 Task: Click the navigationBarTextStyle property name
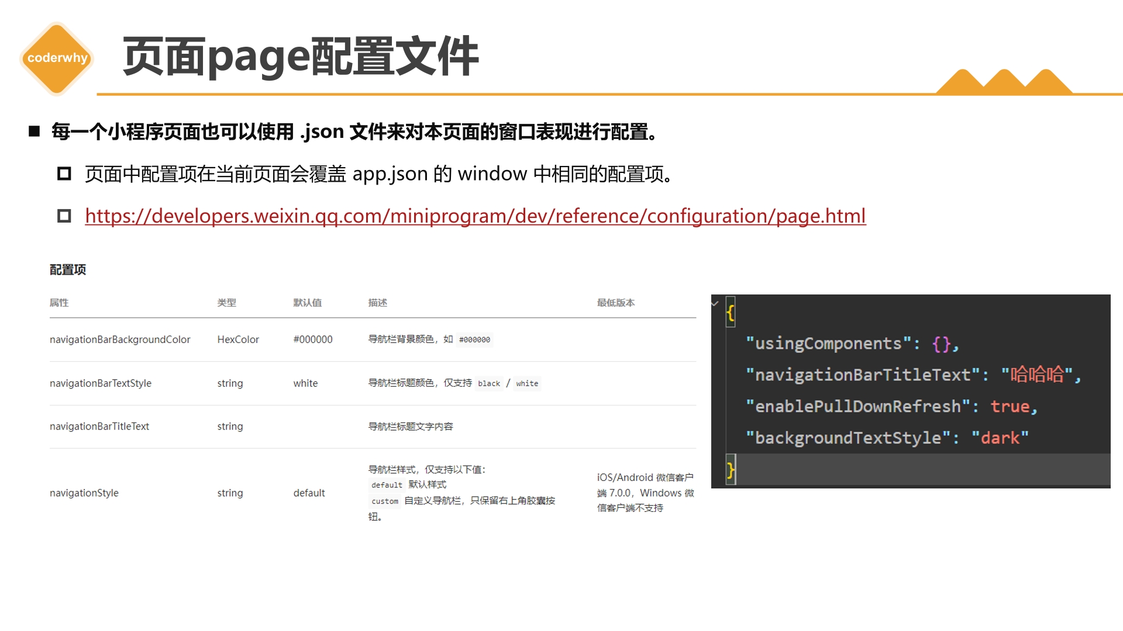coord(101,383)
